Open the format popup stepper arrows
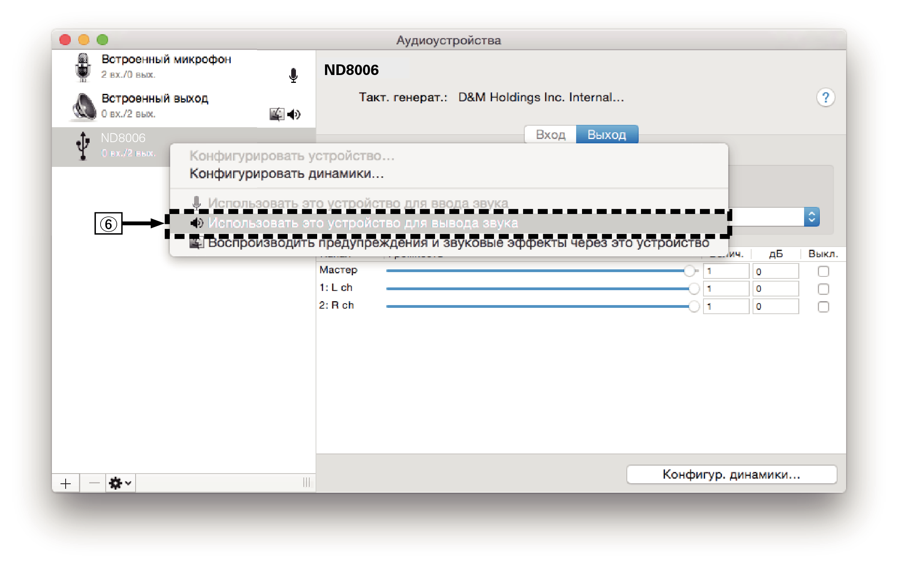Image resolution: width=898 pixels, height=567 pixels. 812,217
